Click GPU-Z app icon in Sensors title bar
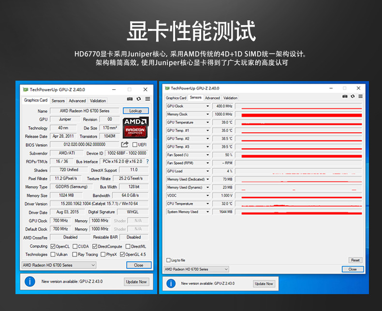Image resolution: width=382 pixels, height=311 pixels. (167, 88)
